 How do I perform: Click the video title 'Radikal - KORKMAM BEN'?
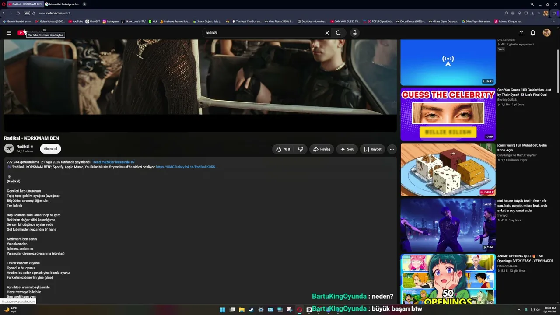pyautogui.click(x=31, y=138)
